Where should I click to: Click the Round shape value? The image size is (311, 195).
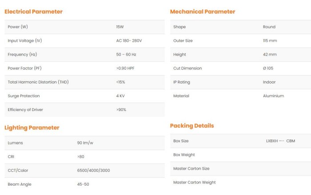click(x=269, y=27)
